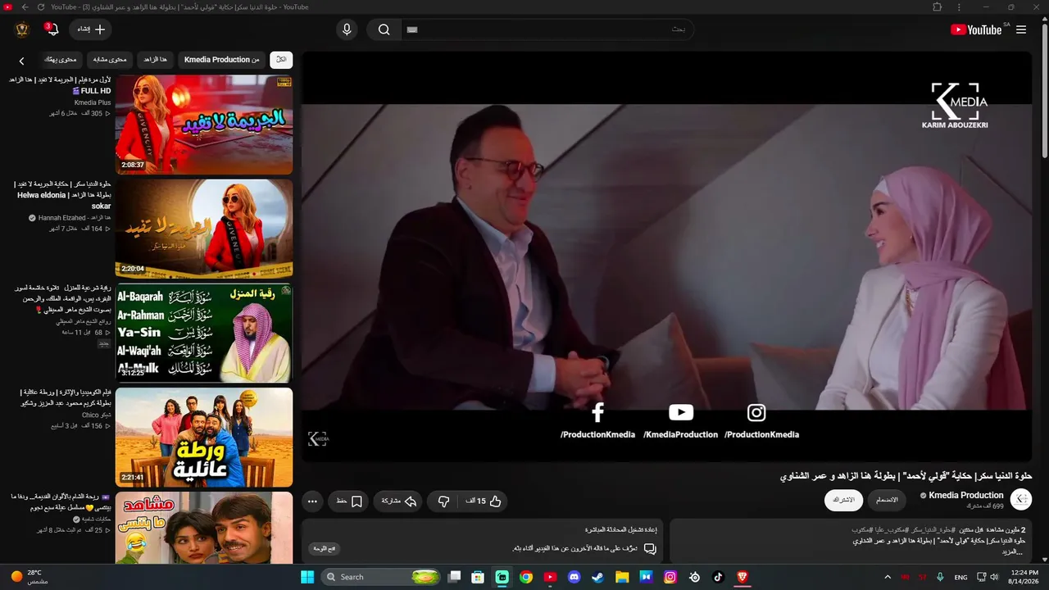Image resolution: width=1049 pixels, height=590 pixels.
Task: Save video to playlist with حفظ
Action: pos(349,501)
